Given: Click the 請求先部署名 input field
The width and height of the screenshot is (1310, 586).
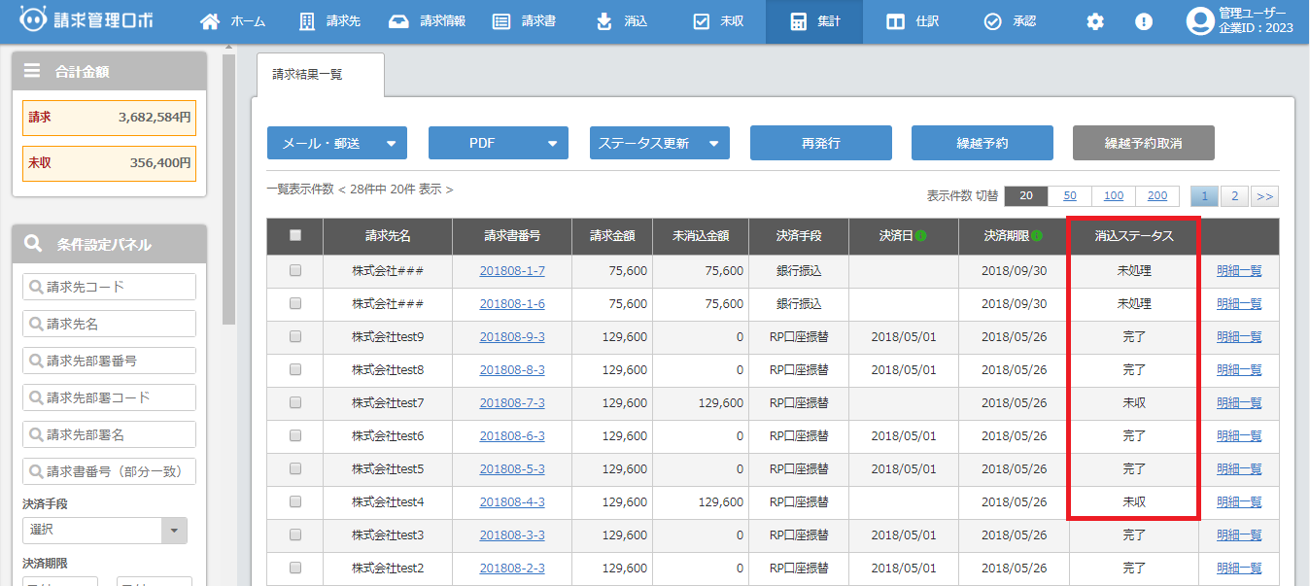Looking at the screenshot, I should tap(109, 434).
